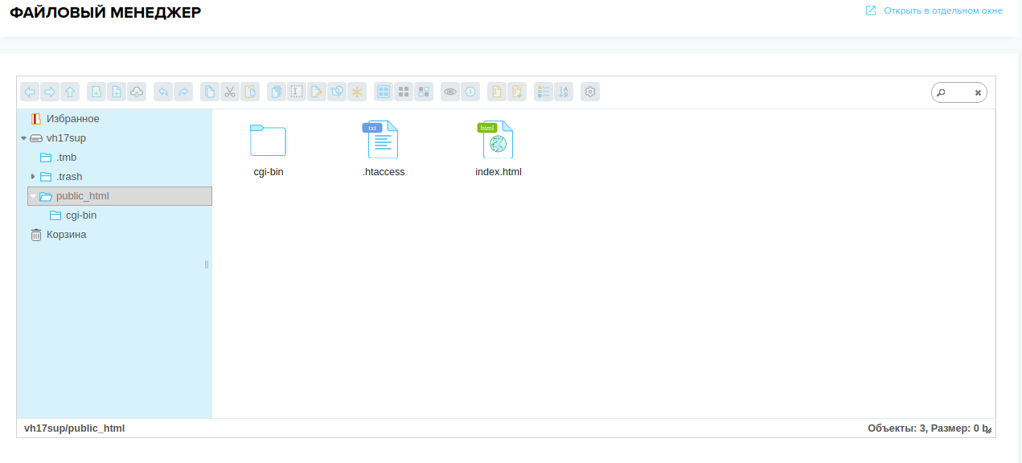Click Открыть в отдельном окне link
The height and width of the screenshot is (463, 1022).
[x=942, y=11]
